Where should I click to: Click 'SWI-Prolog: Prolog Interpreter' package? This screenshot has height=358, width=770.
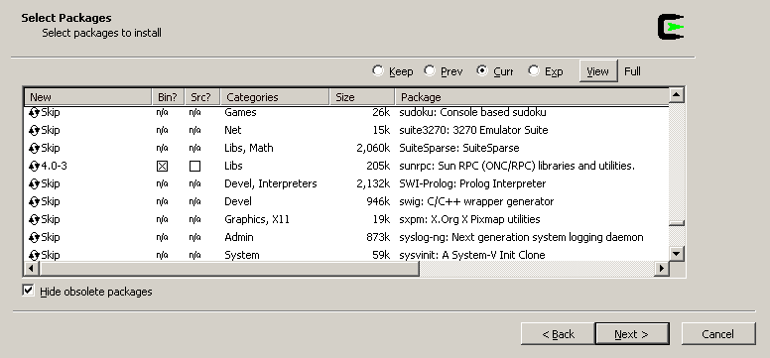[472, 183]
